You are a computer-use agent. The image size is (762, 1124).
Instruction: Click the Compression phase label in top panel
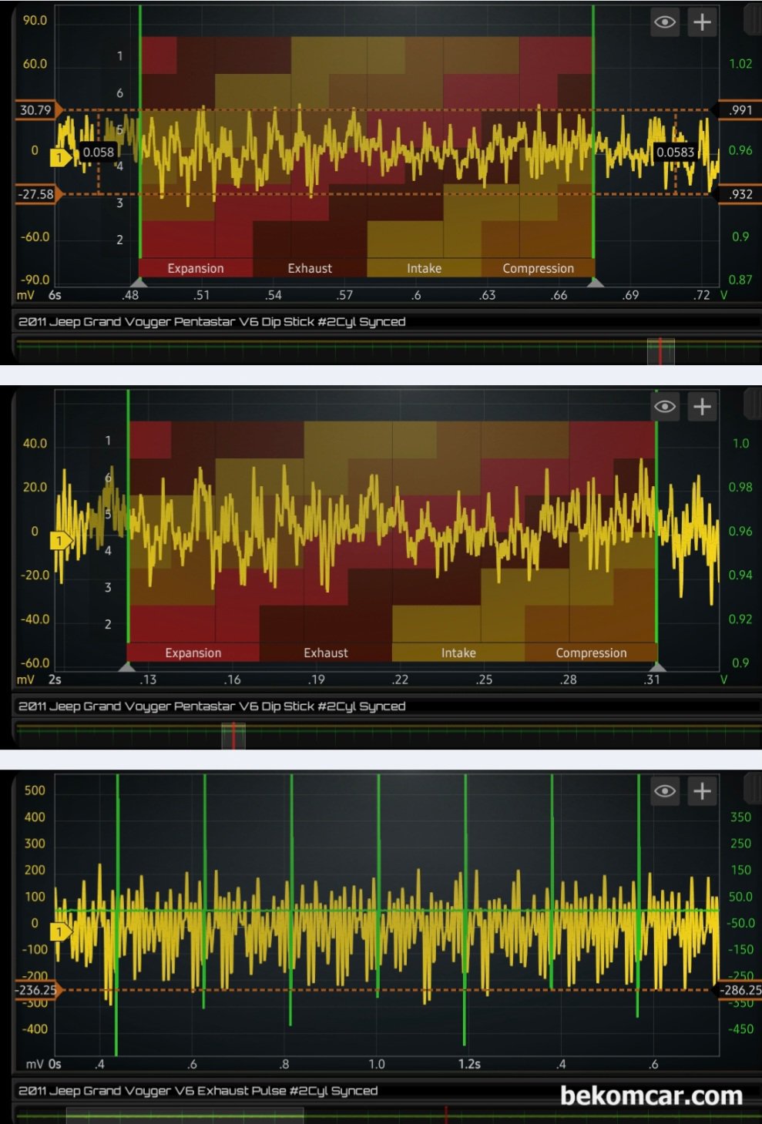[538, 268]
